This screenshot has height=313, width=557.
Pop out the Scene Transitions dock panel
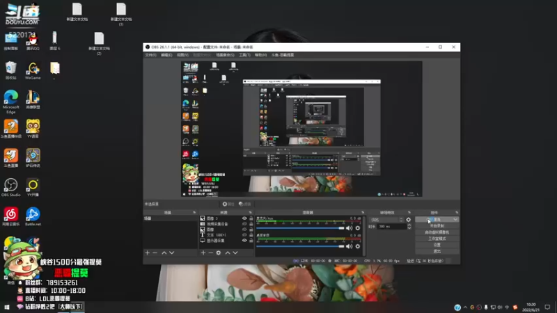pyautogui.click(x=409, y=212)
